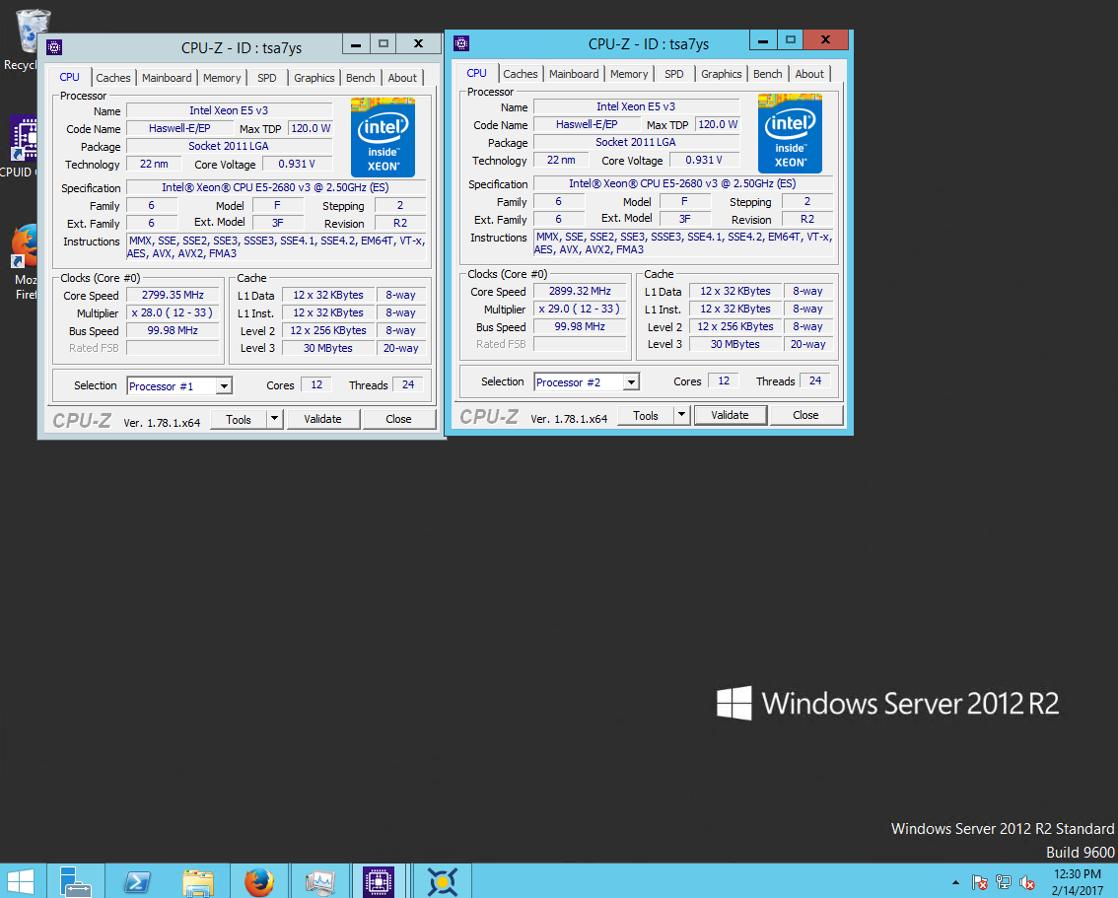Select CPUID CPU-Z desktop shortcut
The height and width of the screenshot is (898, 1118).
coord(22,145)
